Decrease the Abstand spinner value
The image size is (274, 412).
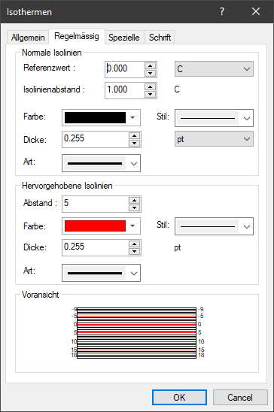pyautogui.click(x=135, y=208)
